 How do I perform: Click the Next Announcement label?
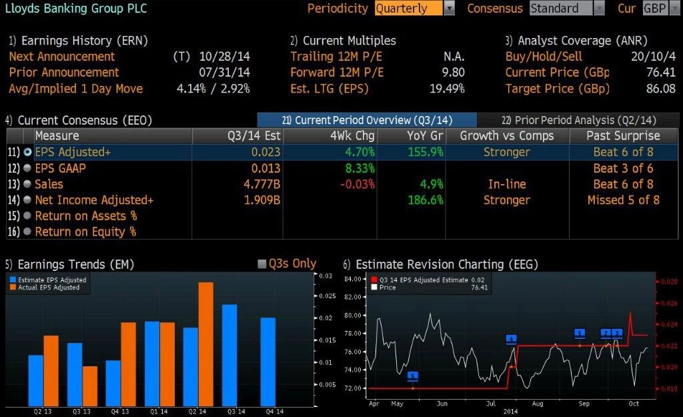[x=62, y=57]
